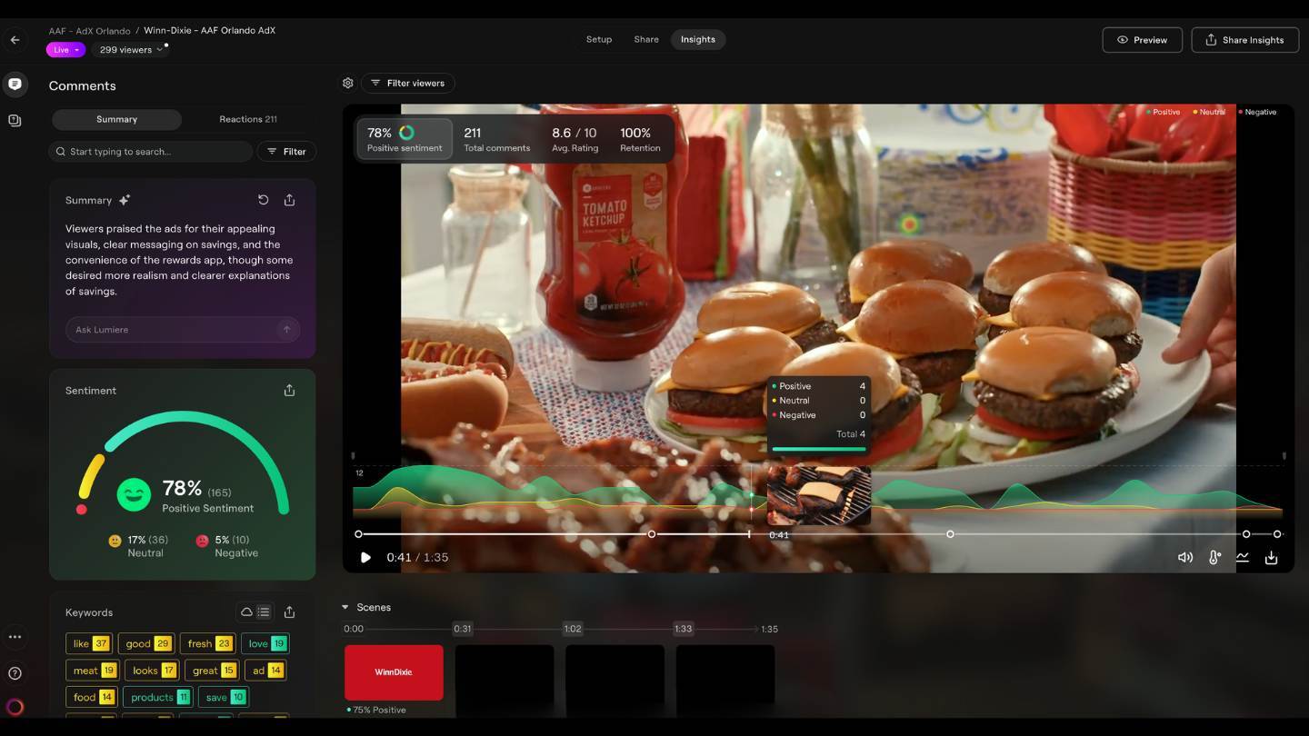Download the video from the player controls

tap(1271, 557)
